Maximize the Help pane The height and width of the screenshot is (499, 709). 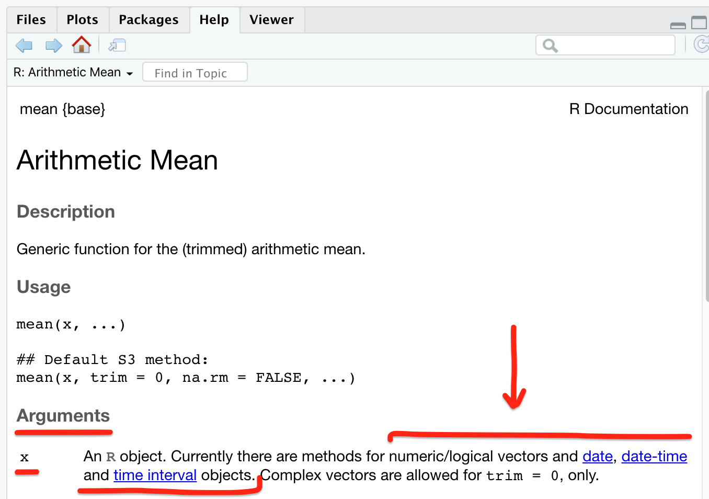point(699,22)
